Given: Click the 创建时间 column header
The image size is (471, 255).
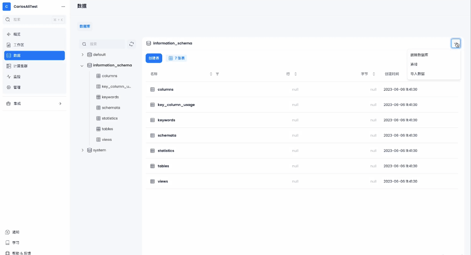Looking at the screenshot, I should point(392,74).
